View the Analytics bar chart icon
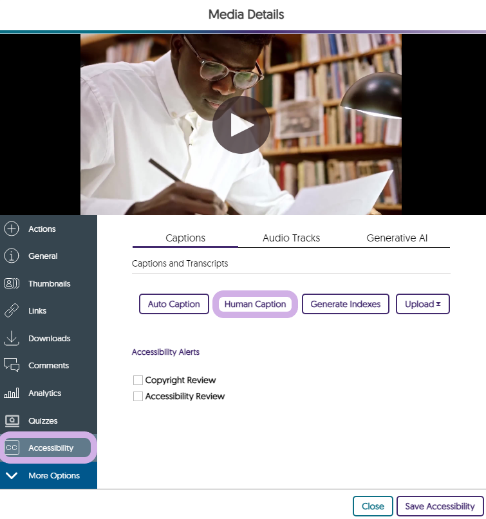This screenshot has width=486, height=519. (12, 393)
